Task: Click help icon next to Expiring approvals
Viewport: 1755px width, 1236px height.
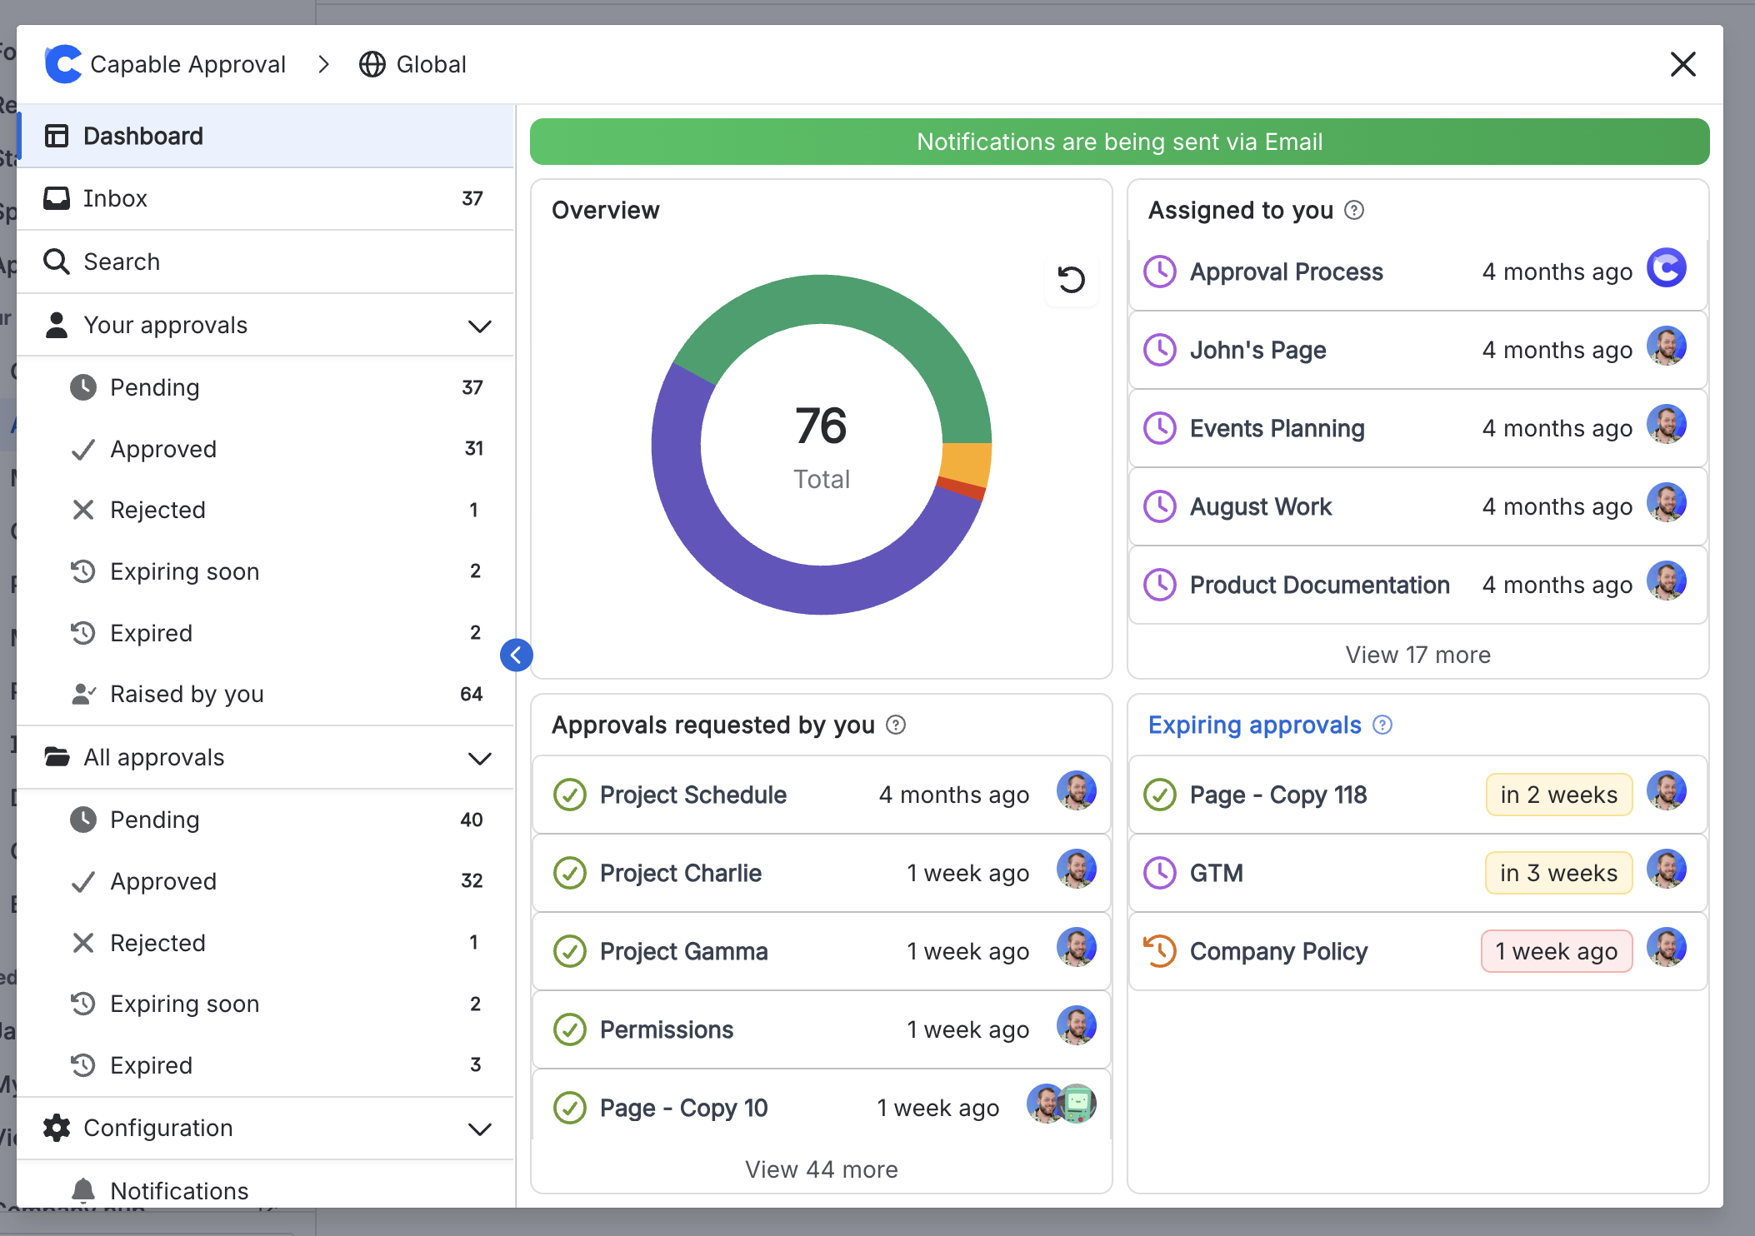Action: [x=1382, y=725]
